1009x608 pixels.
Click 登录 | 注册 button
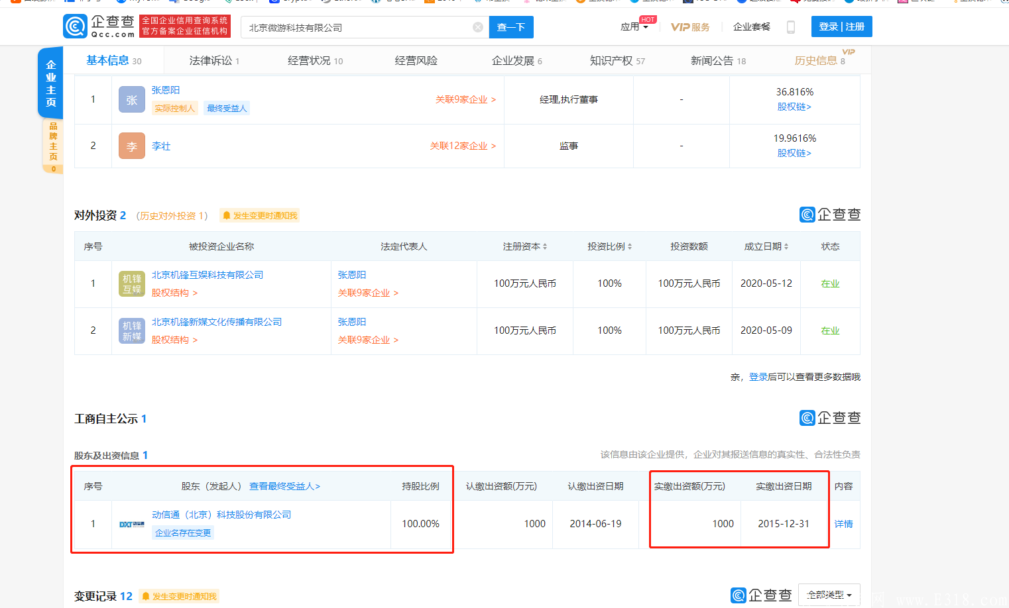tap(842, 26)
